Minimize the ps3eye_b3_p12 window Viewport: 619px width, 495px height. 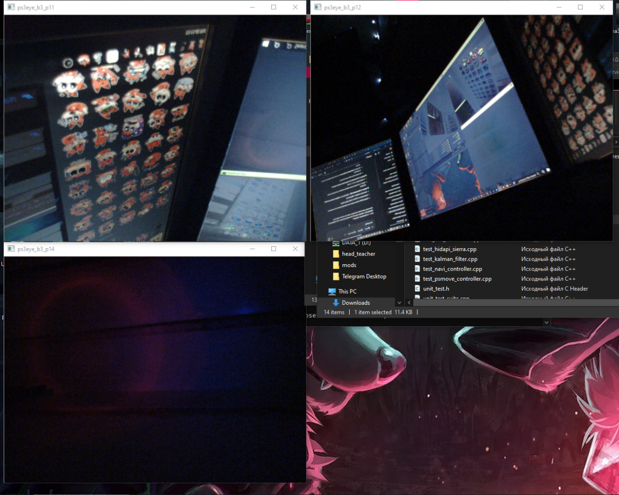click(559, 7)
